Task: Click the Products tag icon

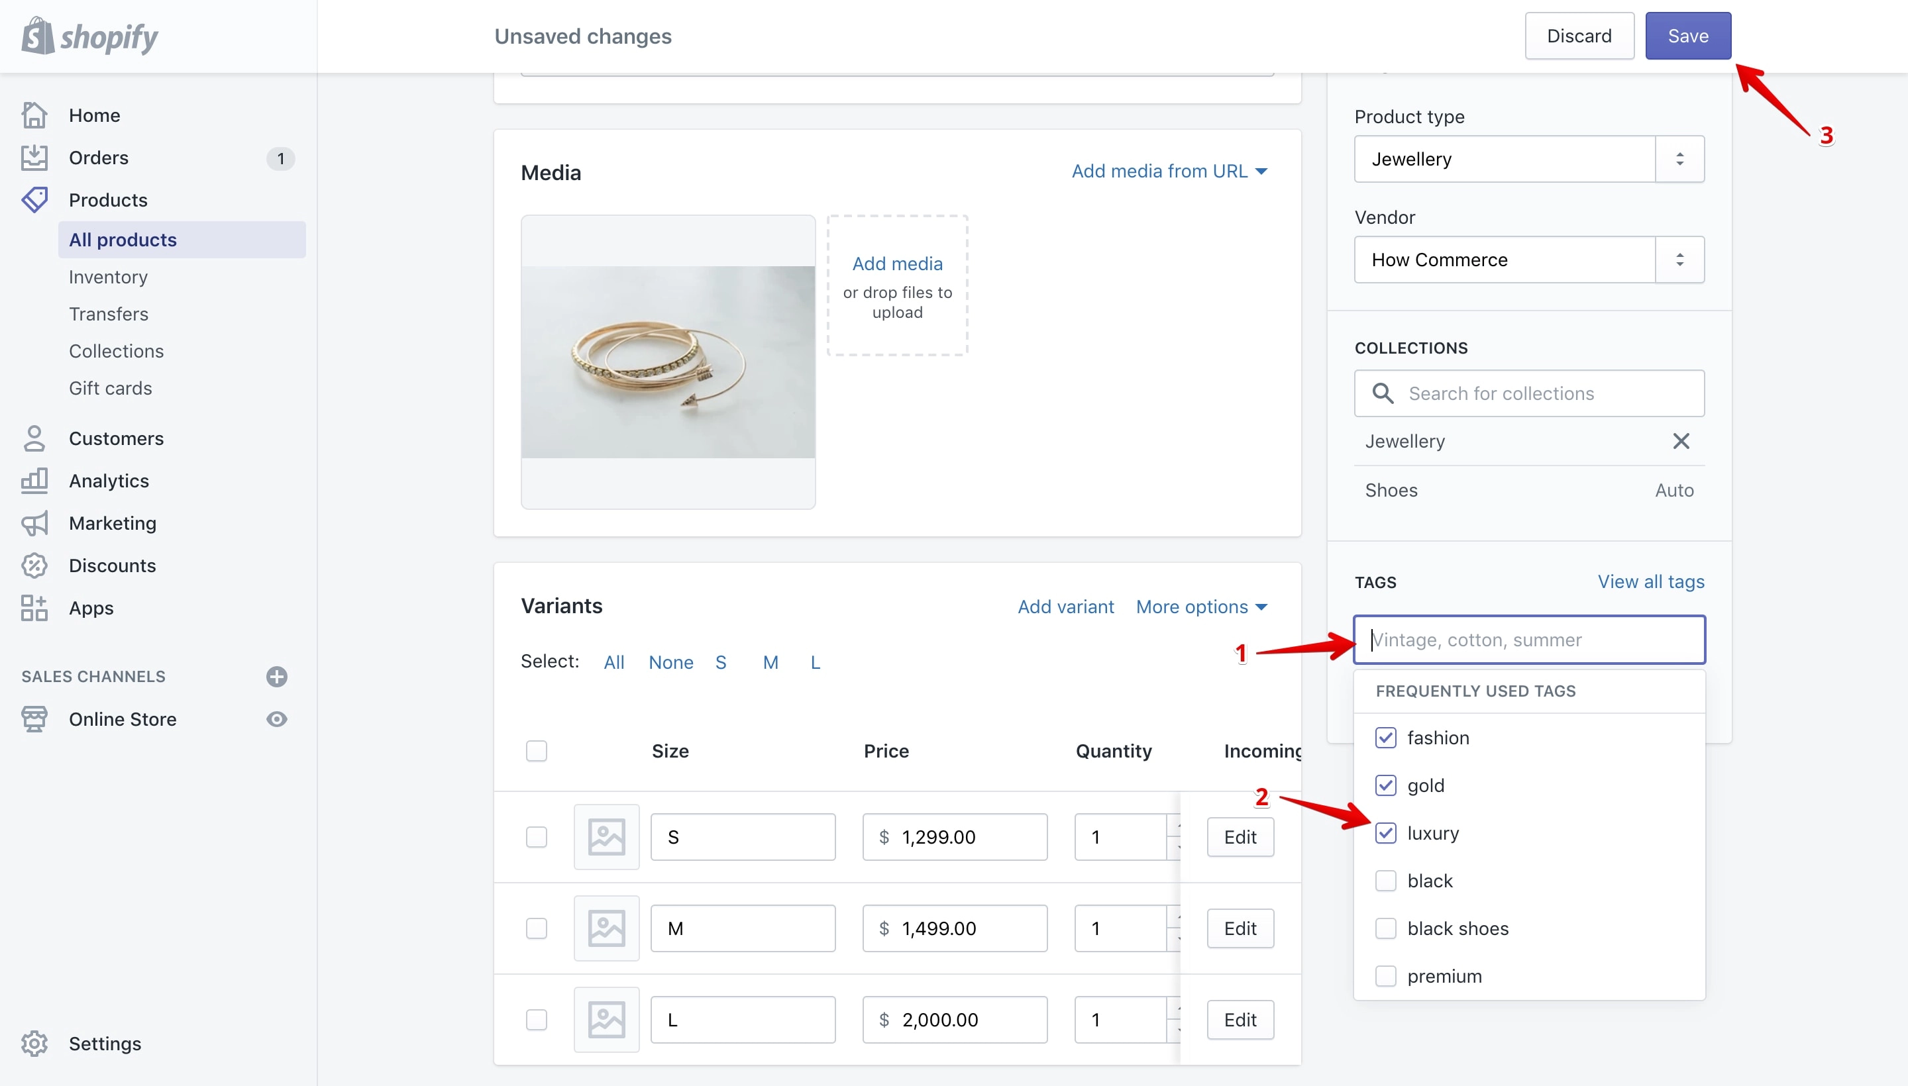Action: click(34, 199)
